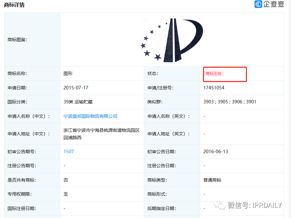Click the WeChat icon in the IPRDAILY watermark

click(x=220, y=205)
